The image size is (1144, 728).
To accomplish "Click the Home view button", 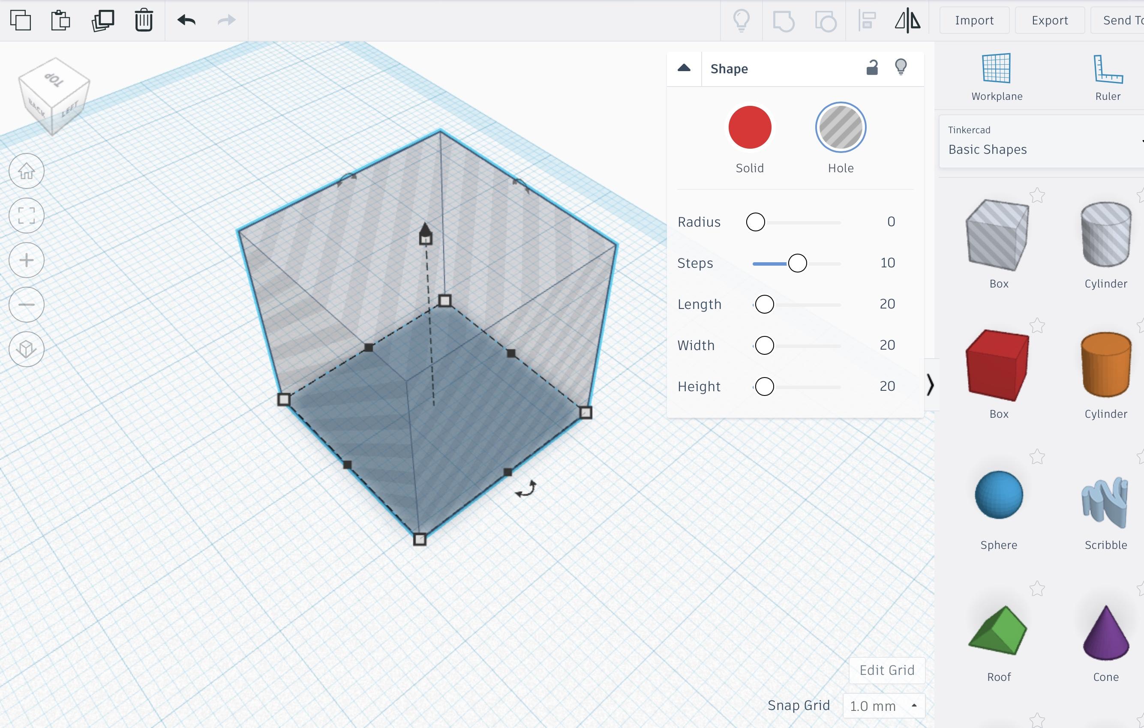I will point(27,171).
